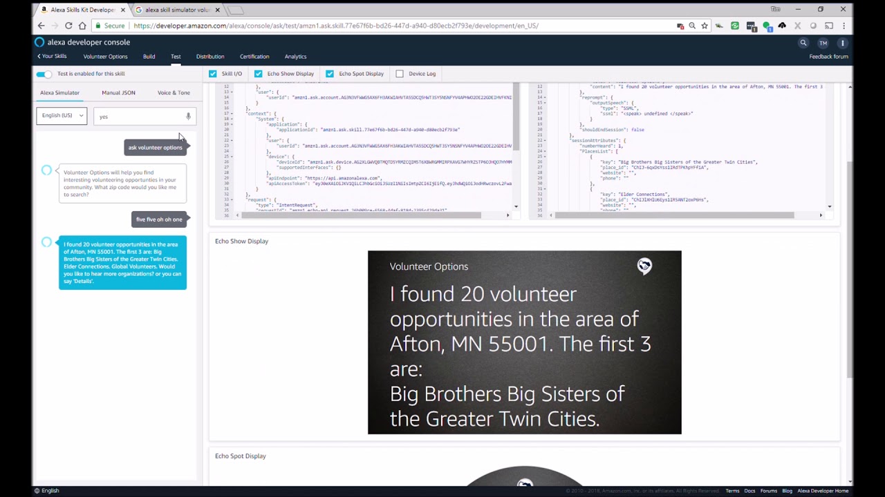Click the browser address bar URL

[x=336, y=26]
